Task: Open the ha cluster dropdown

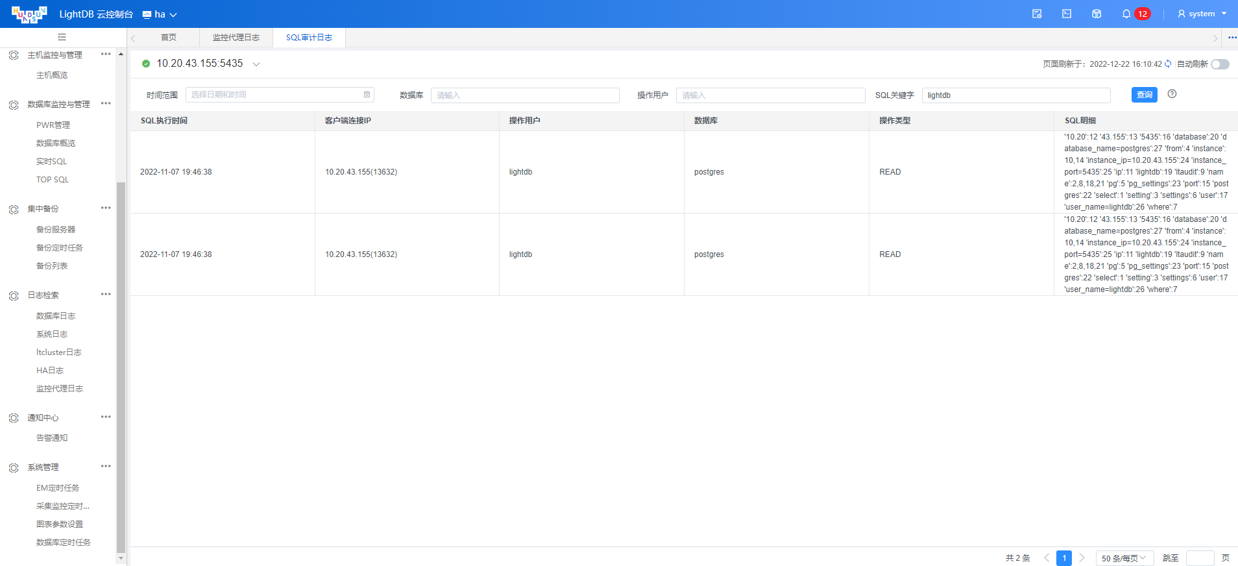Action: click(160, 14)
